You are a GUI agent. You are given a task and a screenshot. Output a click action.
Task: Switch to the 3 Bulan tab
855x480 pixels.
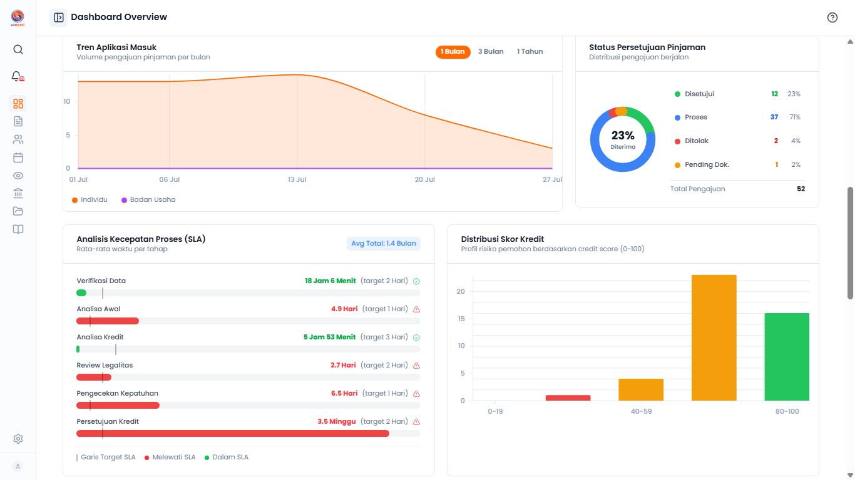point(491,52)
